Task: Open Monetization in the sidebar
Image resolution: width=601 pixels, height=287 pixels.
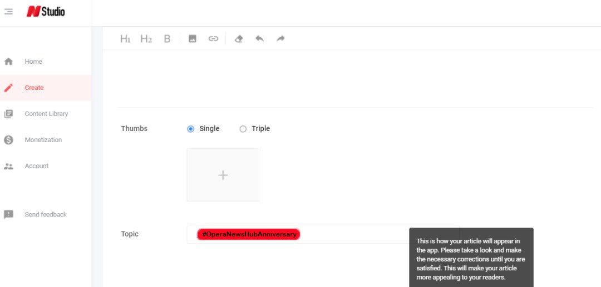Action: 46,140
